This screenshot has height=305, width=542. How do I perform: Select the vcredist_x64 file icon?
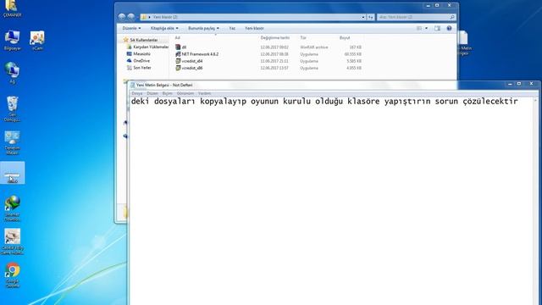tap(178, 61)
